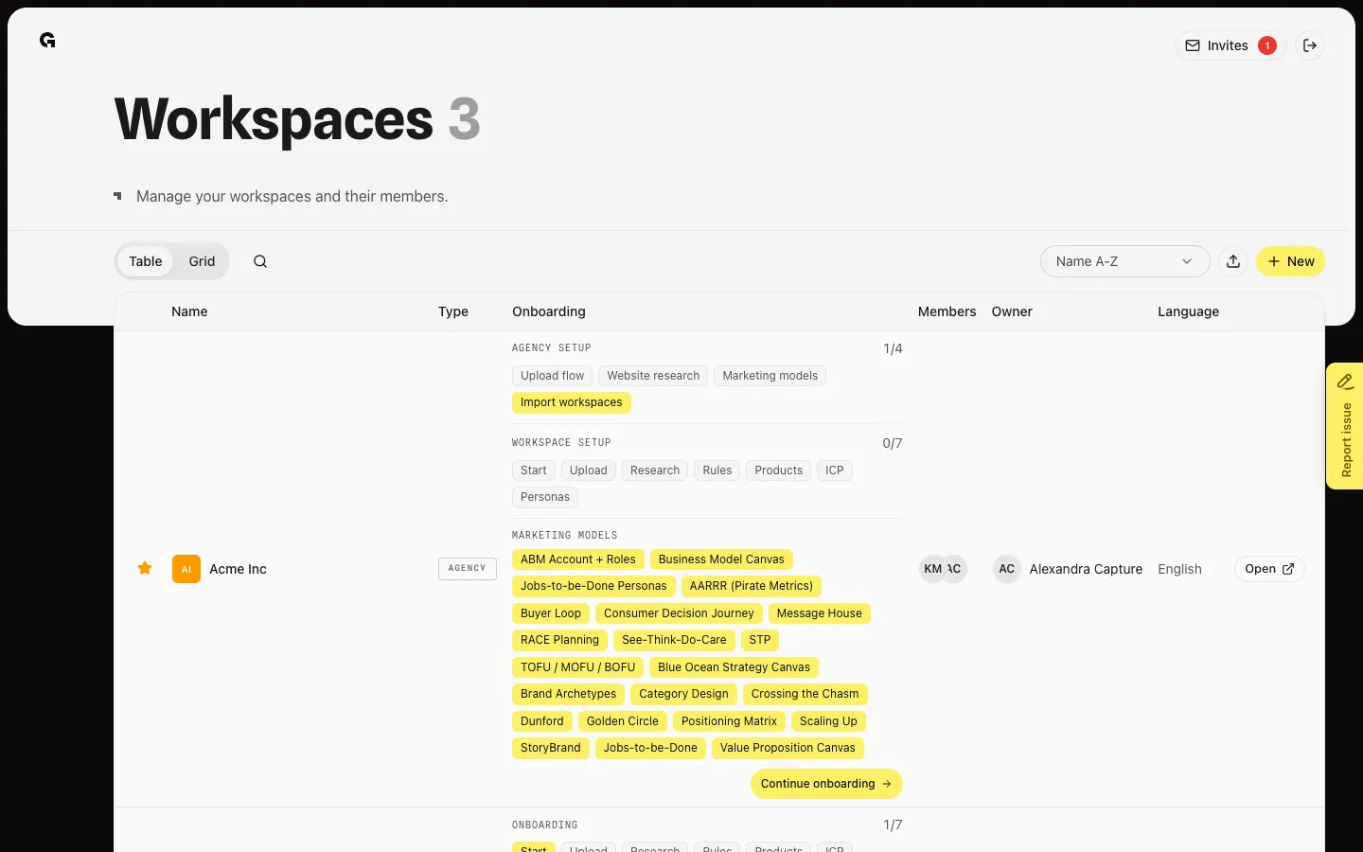This screenshot has height=852, width=1363.
Task: Click the ICP chip under Workspace Setup
Action: pyautogui.click(x=835, y=470)
